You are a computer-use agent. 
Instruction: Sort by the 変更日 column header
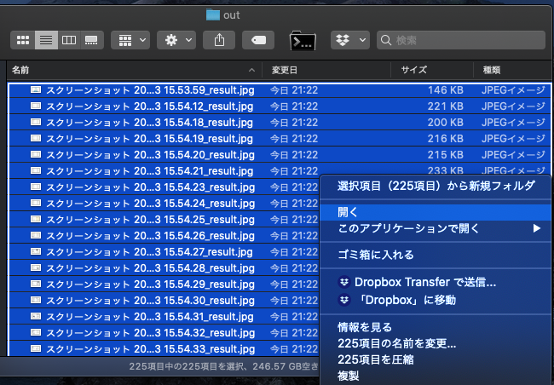coord(326,70)
